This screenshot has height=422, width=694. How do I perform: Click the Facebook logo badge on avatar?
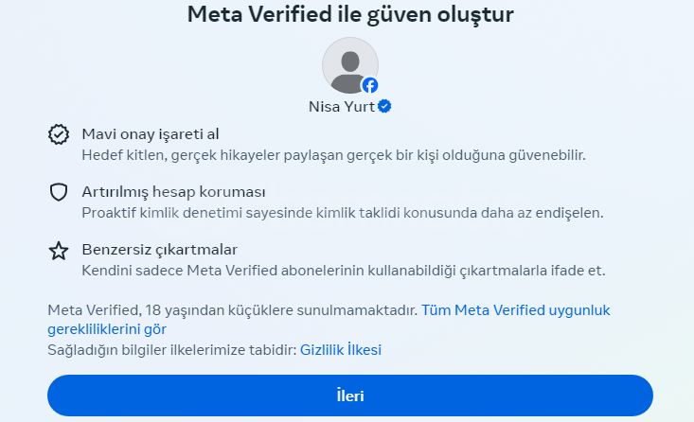click(x=370, y=85)
